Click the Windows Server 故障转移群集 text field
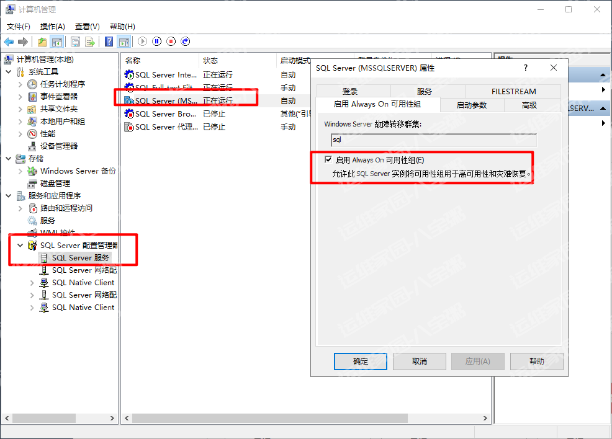Image resolution: width=612 pixels, height=439 pixels. 430,140
